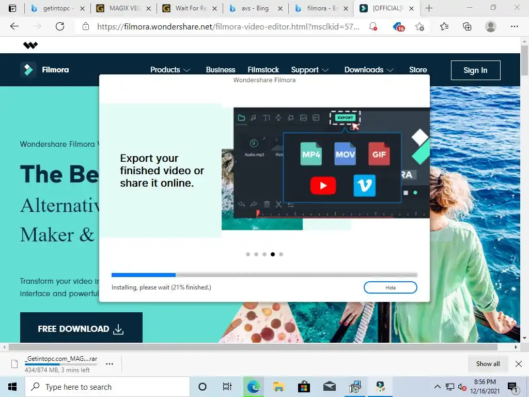View site information lock icon
This screenshot has width=529, height=397.
click(86, 26)
